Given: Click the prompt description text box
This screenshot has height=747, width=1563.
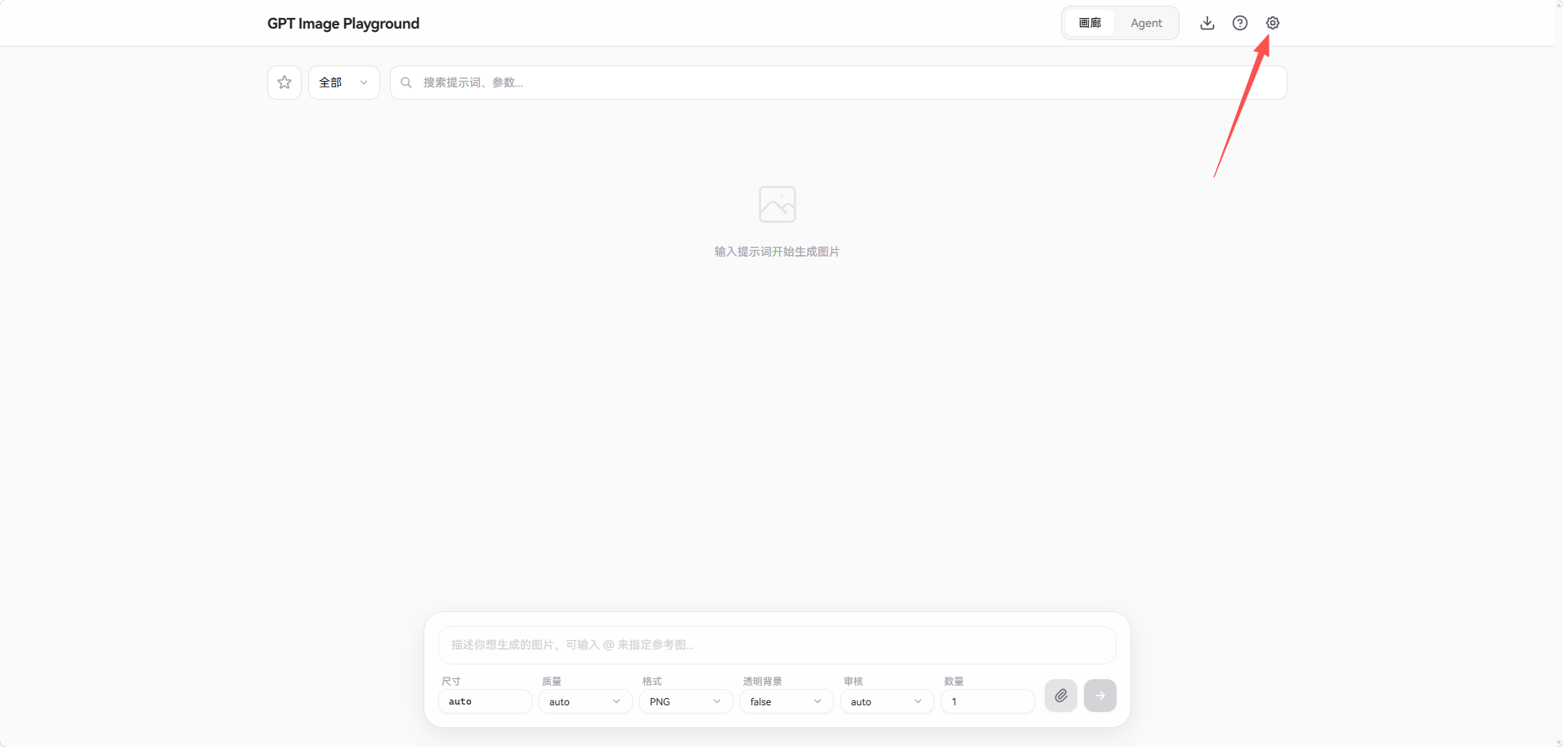Looking at the screenshot, I should 777,645.
